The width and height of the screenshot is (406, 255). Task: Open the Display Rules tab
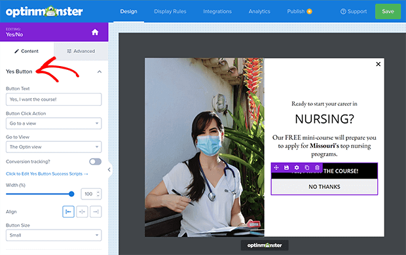(170, 11)
